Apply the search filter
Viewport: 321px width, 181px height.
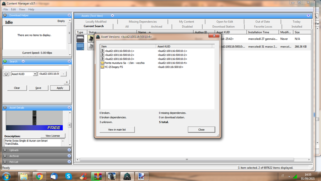tap(60, 88)
